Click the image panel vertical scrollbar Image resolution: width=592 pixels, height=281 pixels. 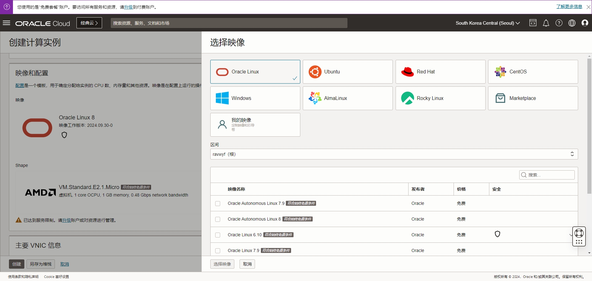point(589,126)
